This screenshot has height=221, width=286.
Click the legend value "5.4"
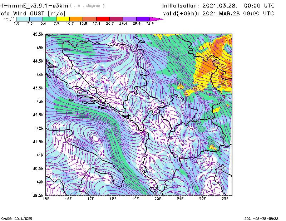pos(43,23)
